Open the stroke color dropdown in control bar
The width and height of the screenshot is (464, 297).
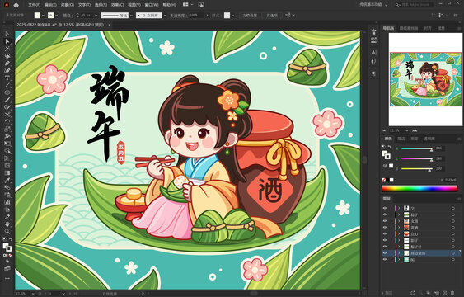pyautogui.click(x=57, y=16)
